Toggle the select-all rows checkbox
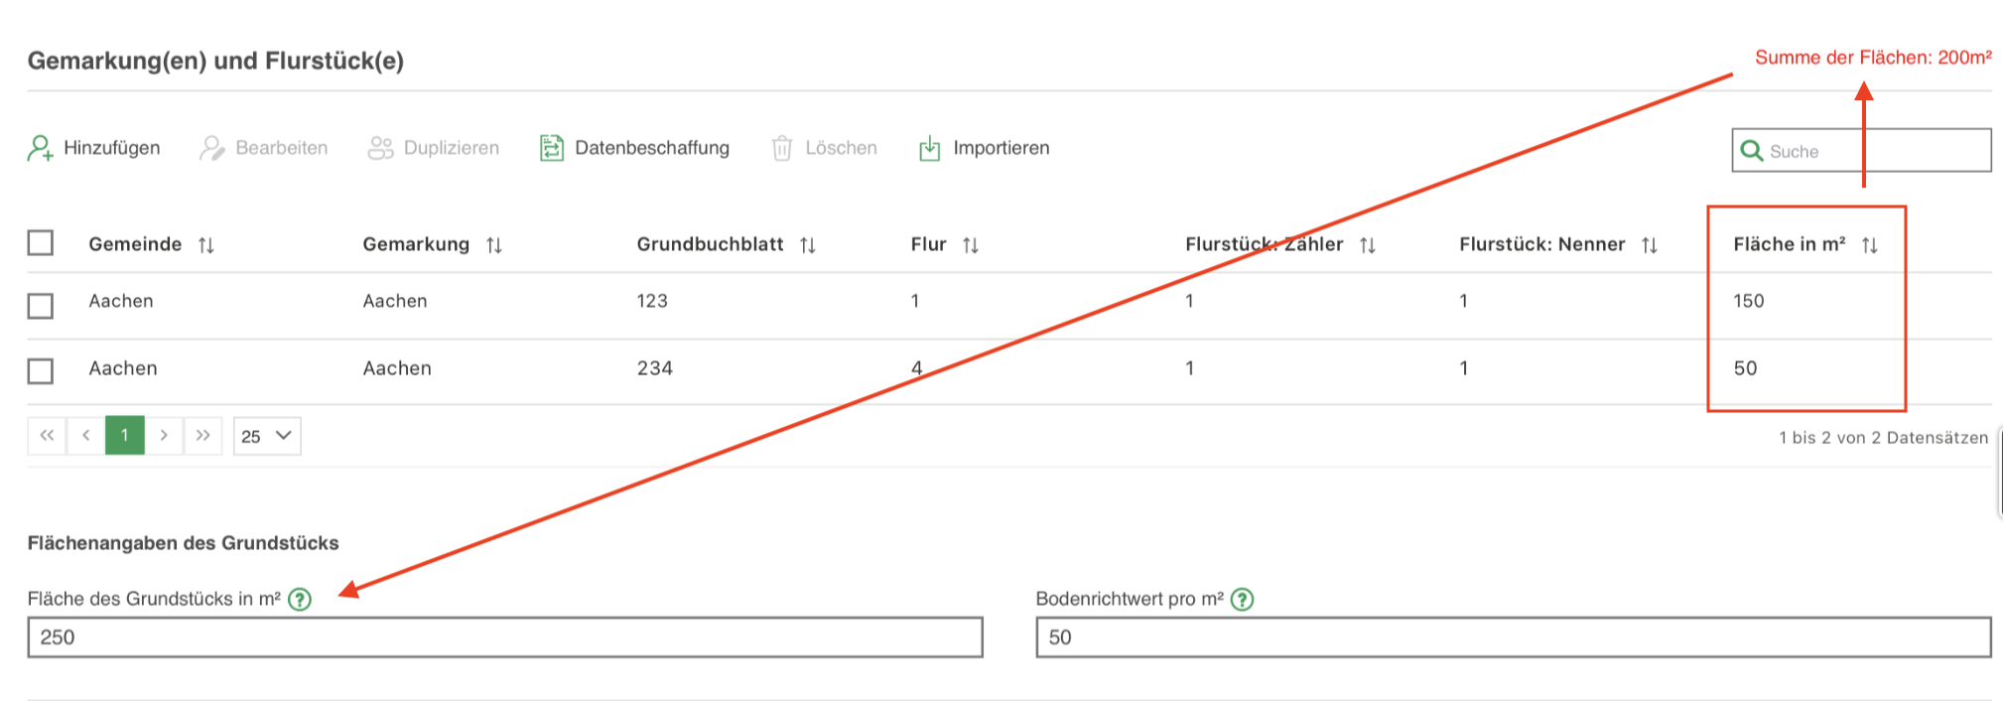The height and width of the screenshot is (701, 2003). [41, 243]
